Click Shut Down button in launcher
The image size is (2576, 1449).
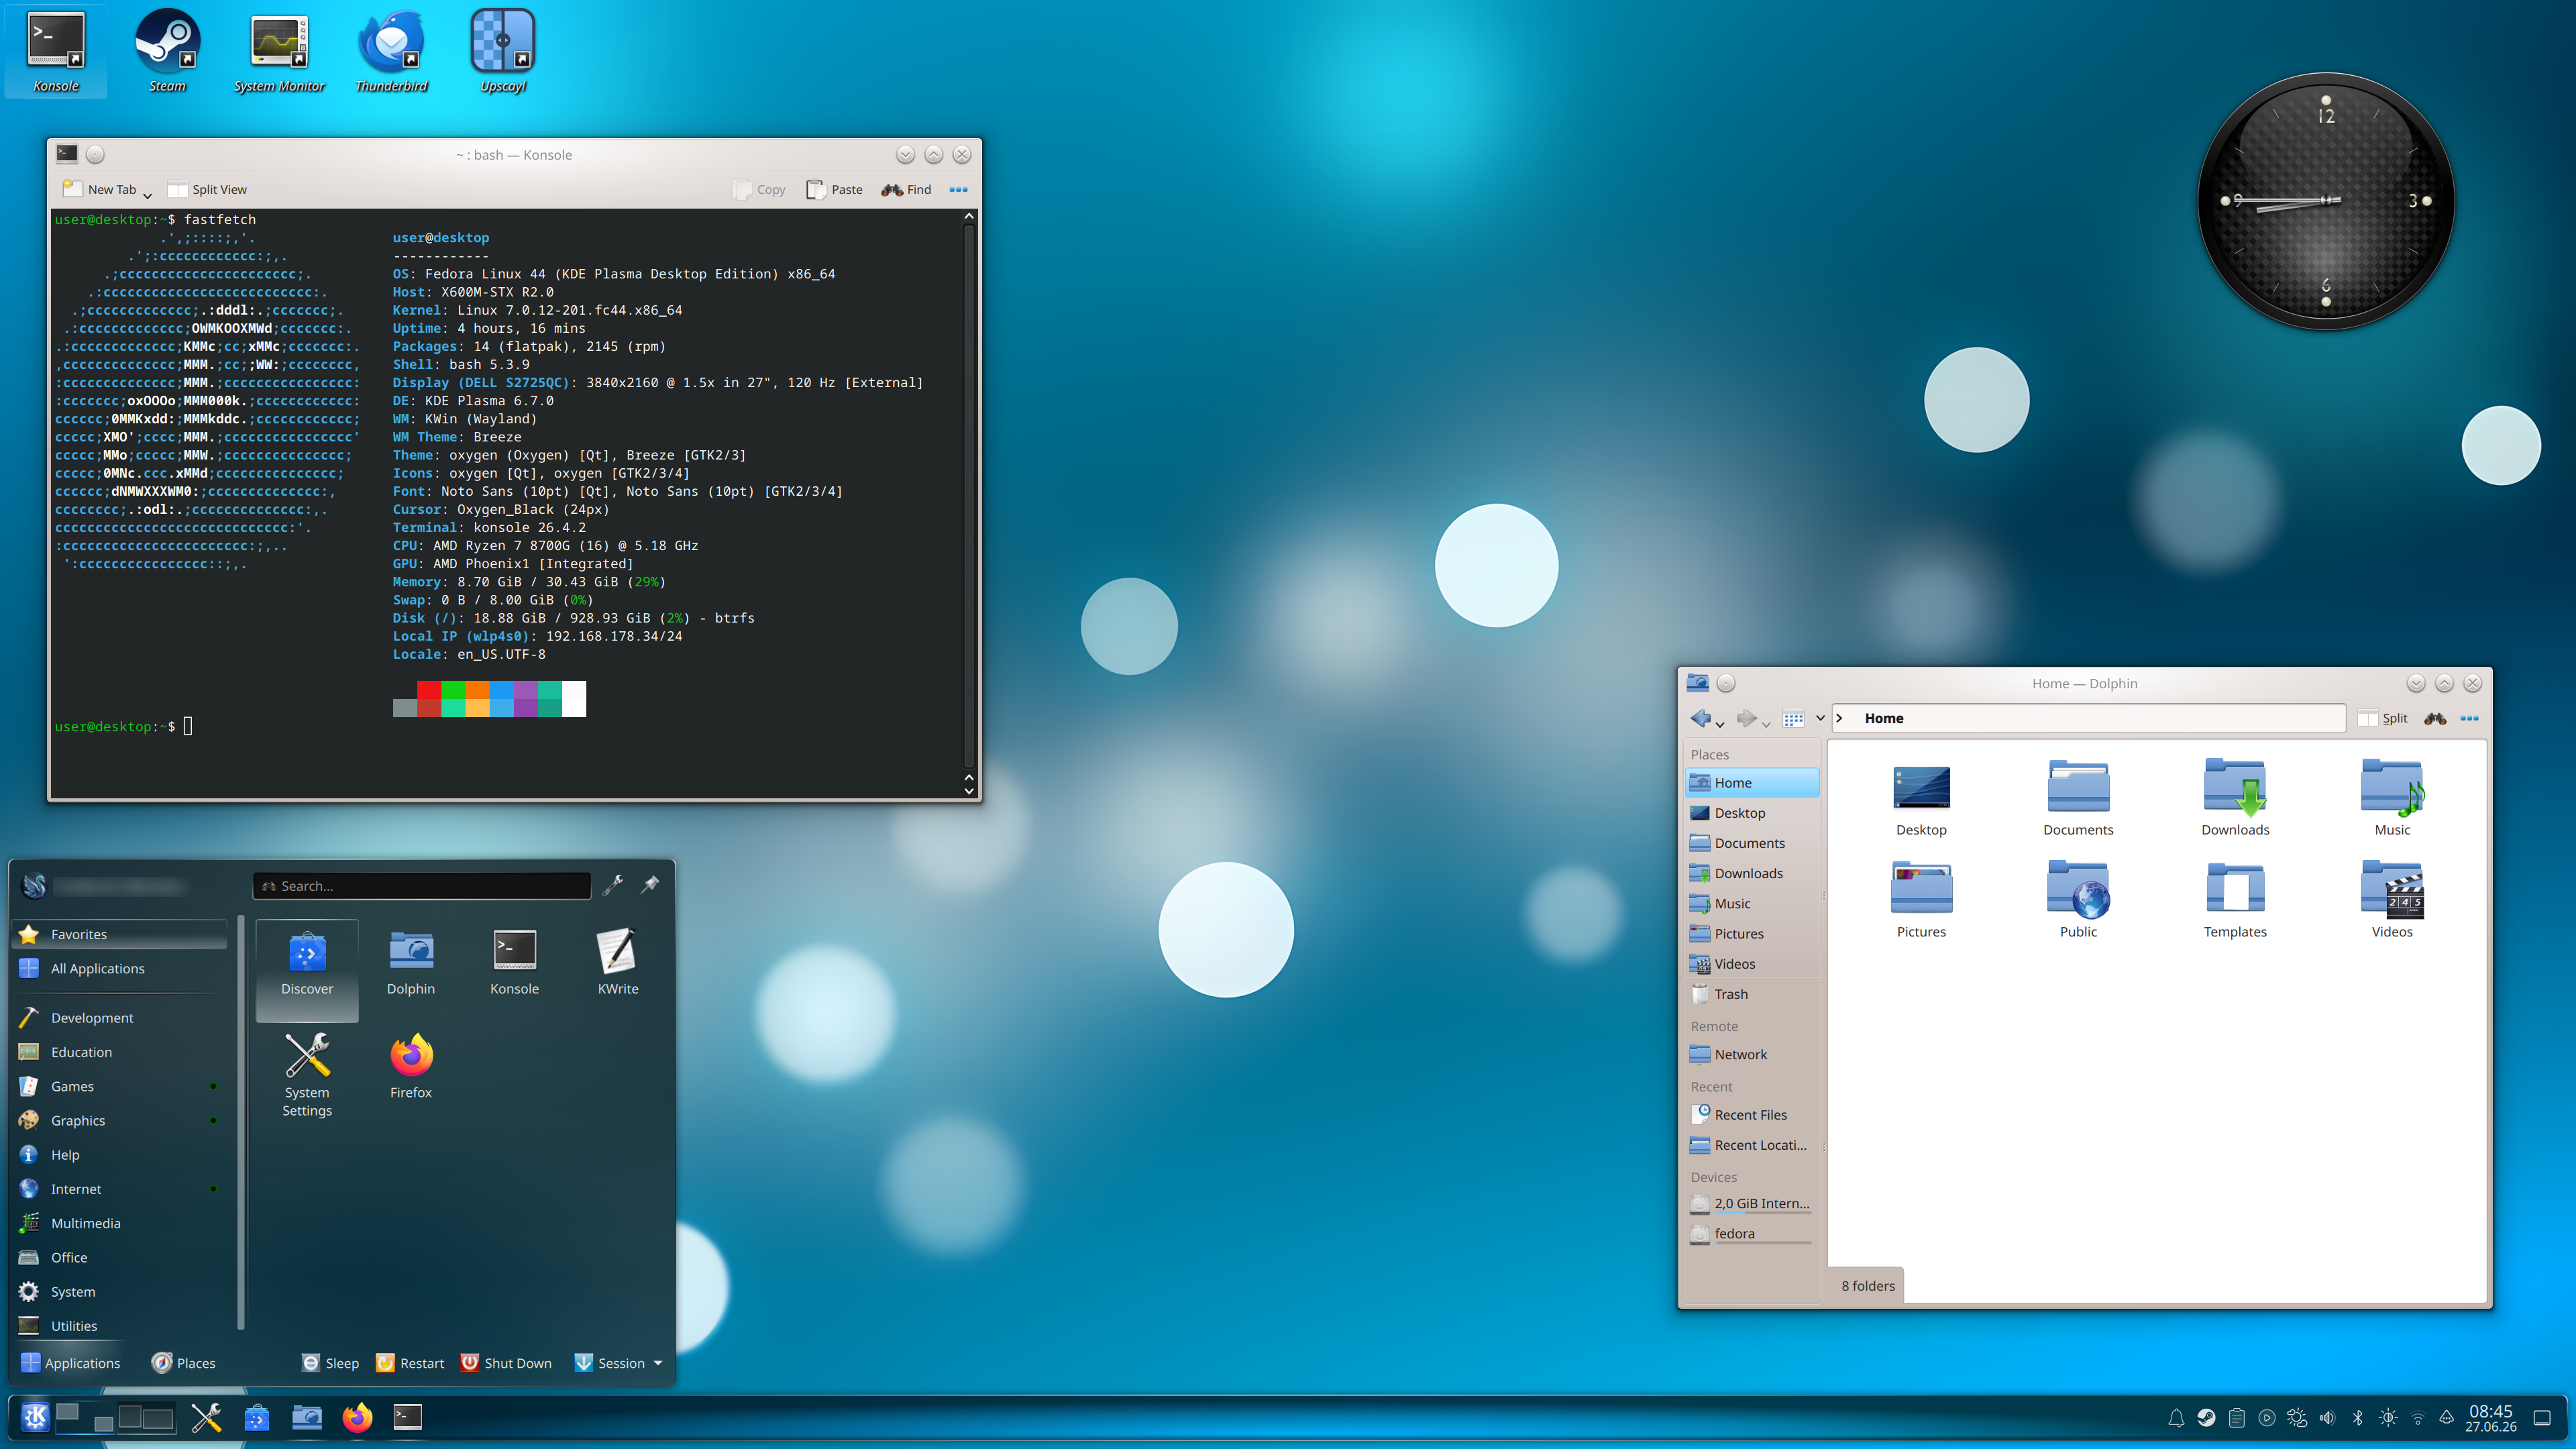pos(506,1363)
